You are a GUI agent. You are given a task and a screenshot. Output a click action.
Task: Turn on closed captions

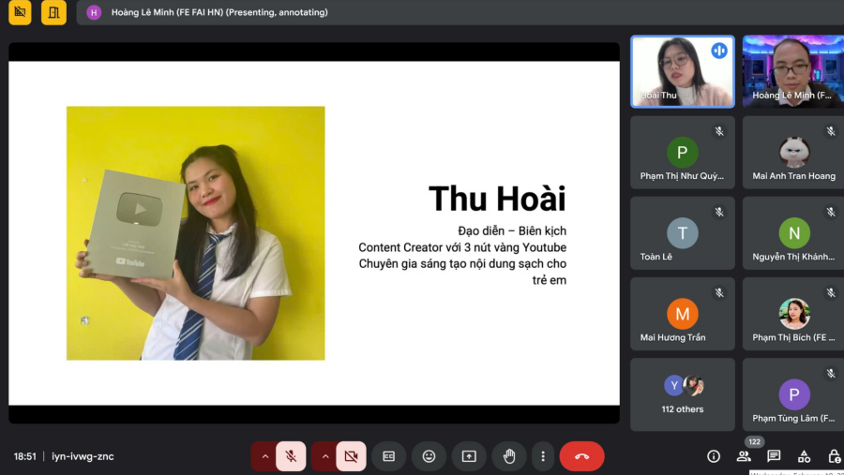click(388, 456)
